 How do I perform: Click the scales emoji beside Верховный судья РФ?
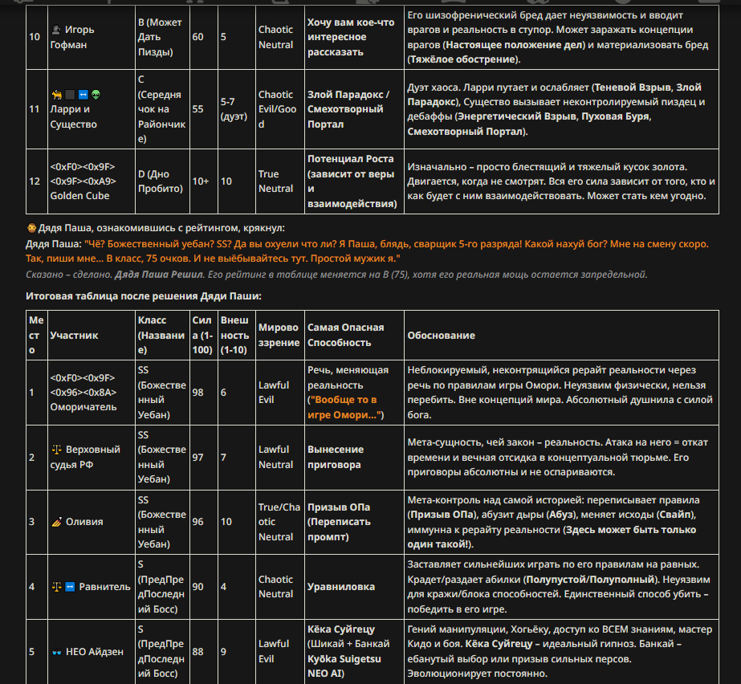(x=57, y=449)
